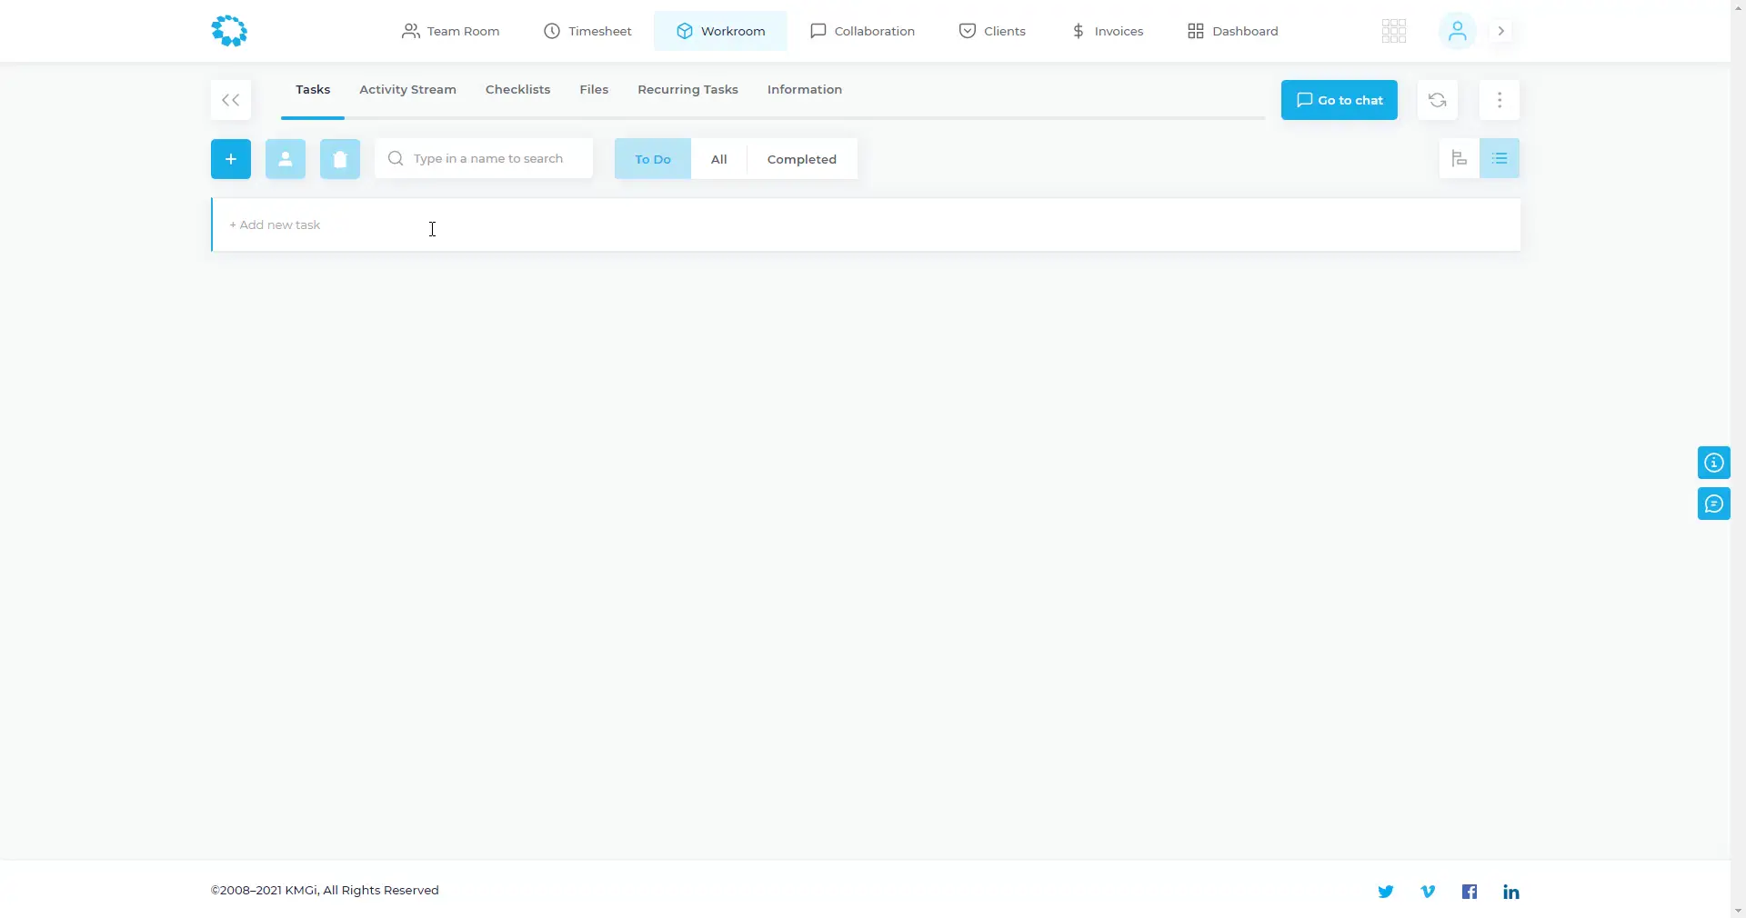Click the info icon on right edge
The image size is (1746, 918).
click(x=1714, y=464)
